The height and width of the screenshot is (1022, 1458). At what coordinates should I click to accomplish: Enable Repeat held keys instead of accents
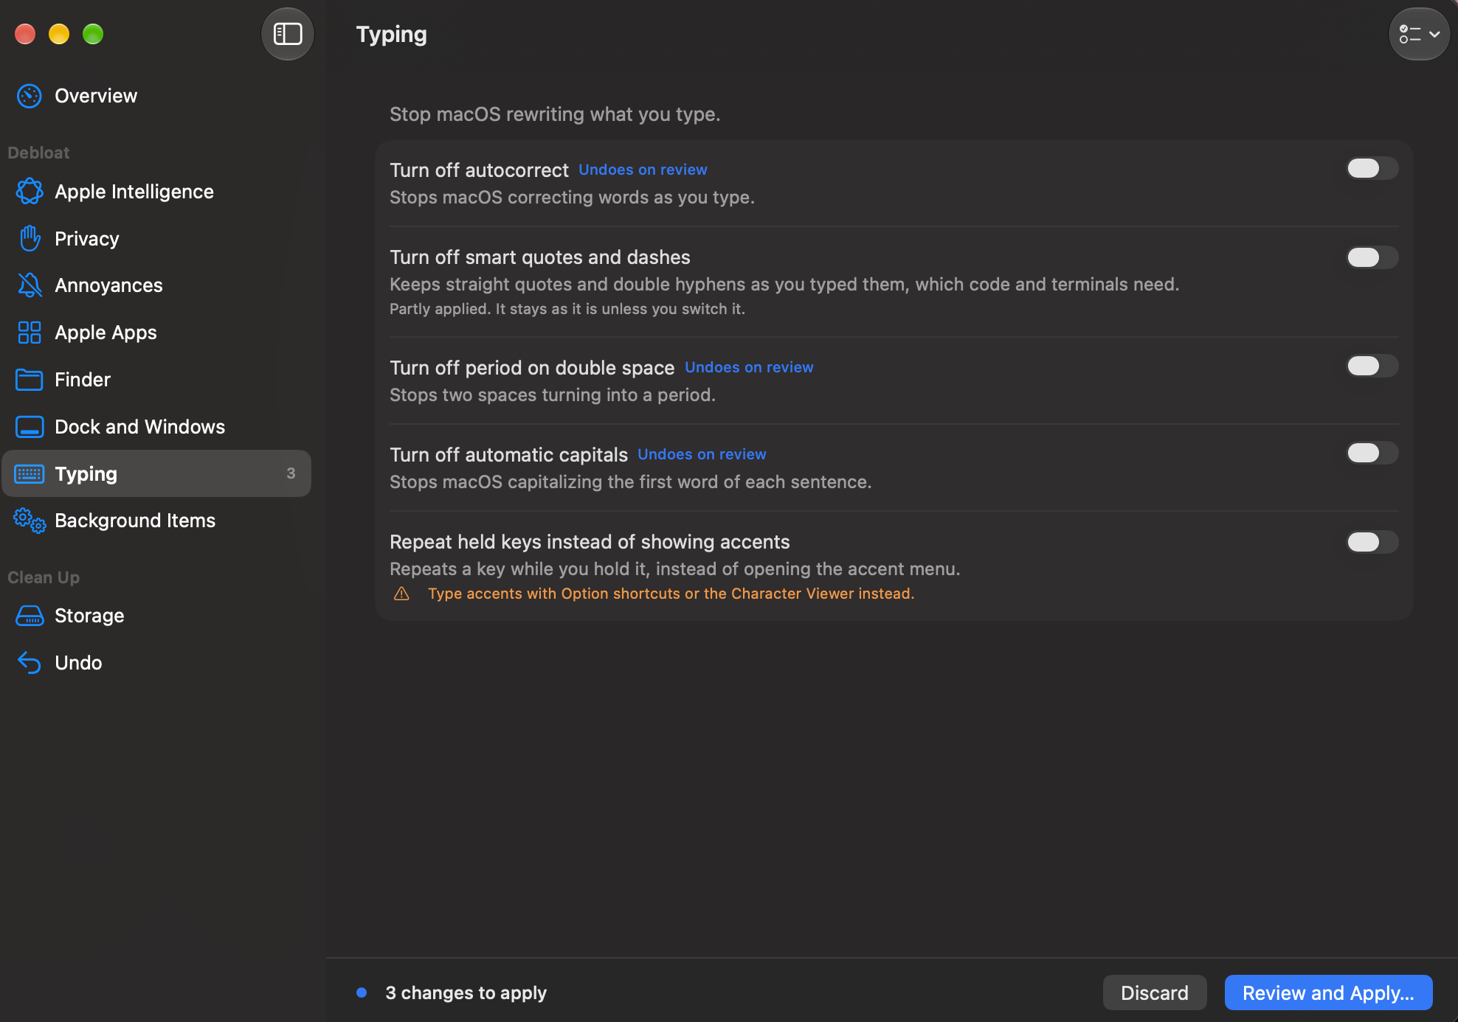pos(1372,542)
